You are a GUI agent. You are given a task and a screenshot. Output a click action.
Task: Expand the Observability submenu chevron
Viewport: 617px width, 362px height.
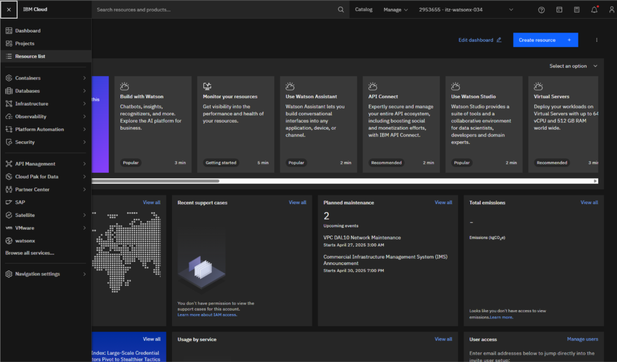(84, 116)
